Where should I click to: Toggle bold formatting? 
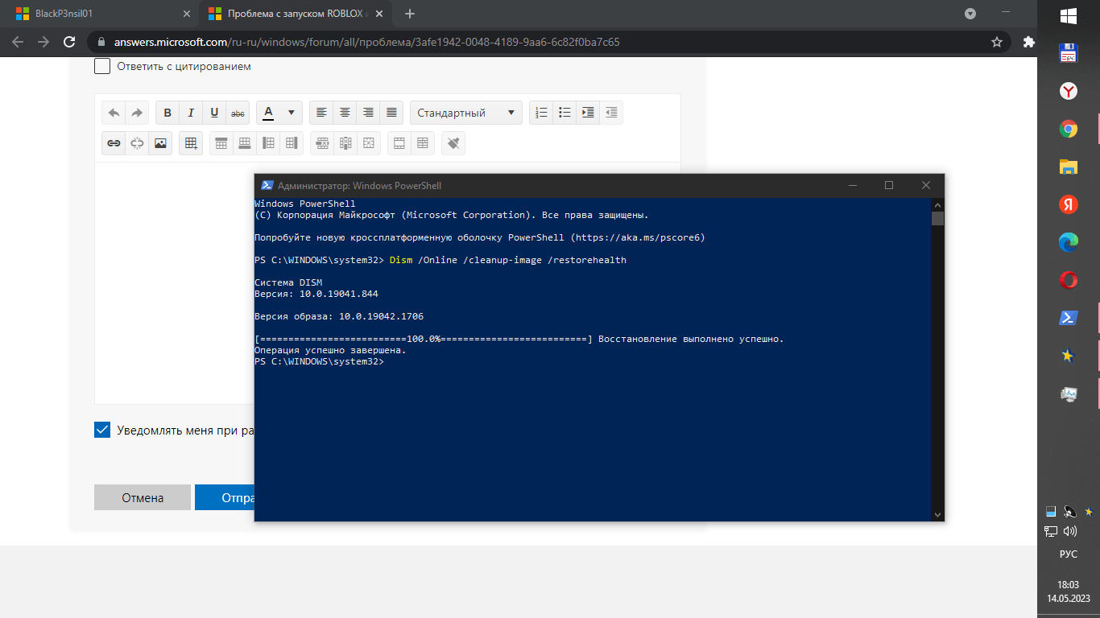167,113
